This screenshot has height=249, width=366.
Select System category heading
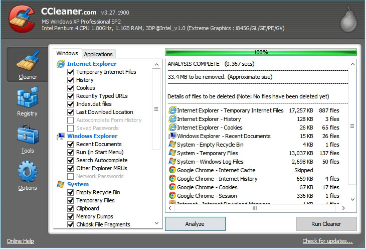78,184
